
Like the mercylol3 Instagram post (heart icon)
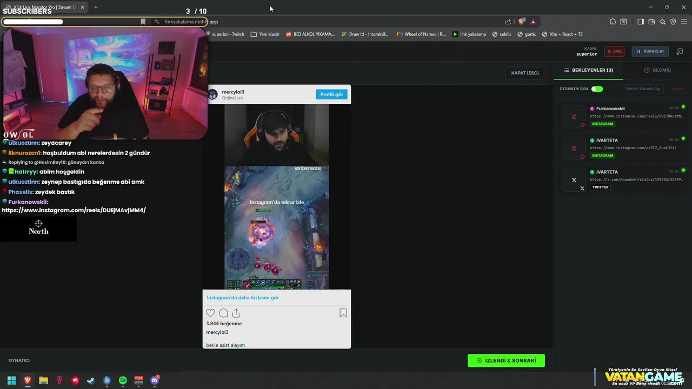210,313
